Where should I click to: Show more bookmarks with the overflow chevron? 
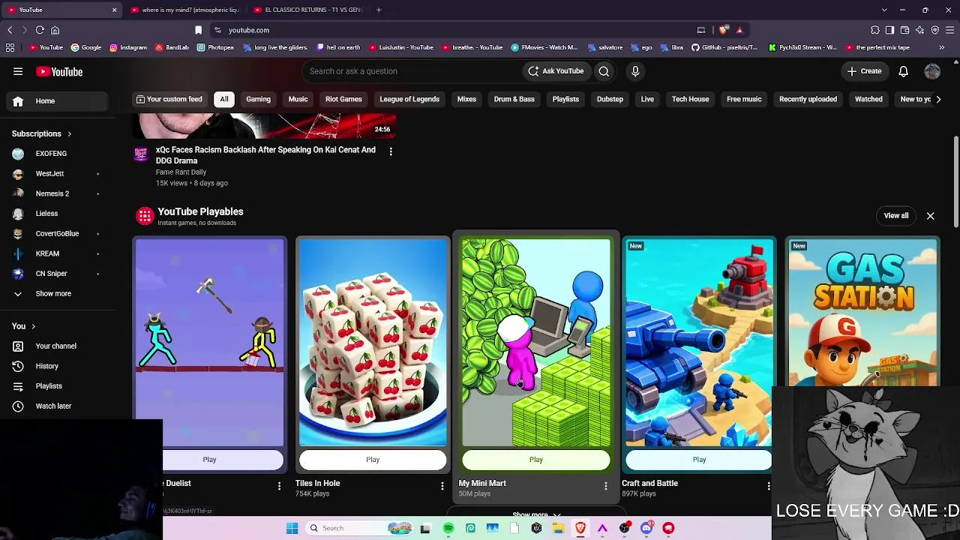pyautogui.click(x=942, y=47)
